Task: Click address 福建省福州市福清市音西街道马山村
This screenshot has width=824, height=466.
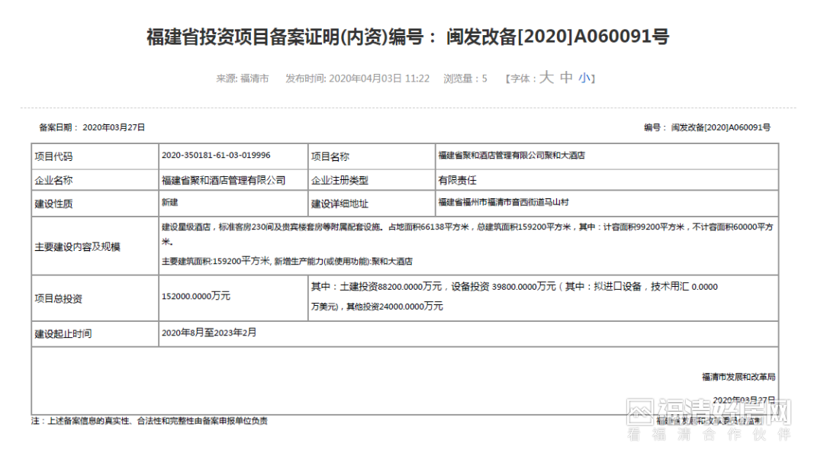Action: (x=504, y=202)
